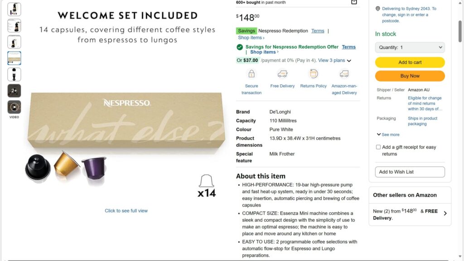Image resolution: width=464 pixels, height=261 pixels.
Task: Tick the gift receipt checkbox
Action: 378,147
